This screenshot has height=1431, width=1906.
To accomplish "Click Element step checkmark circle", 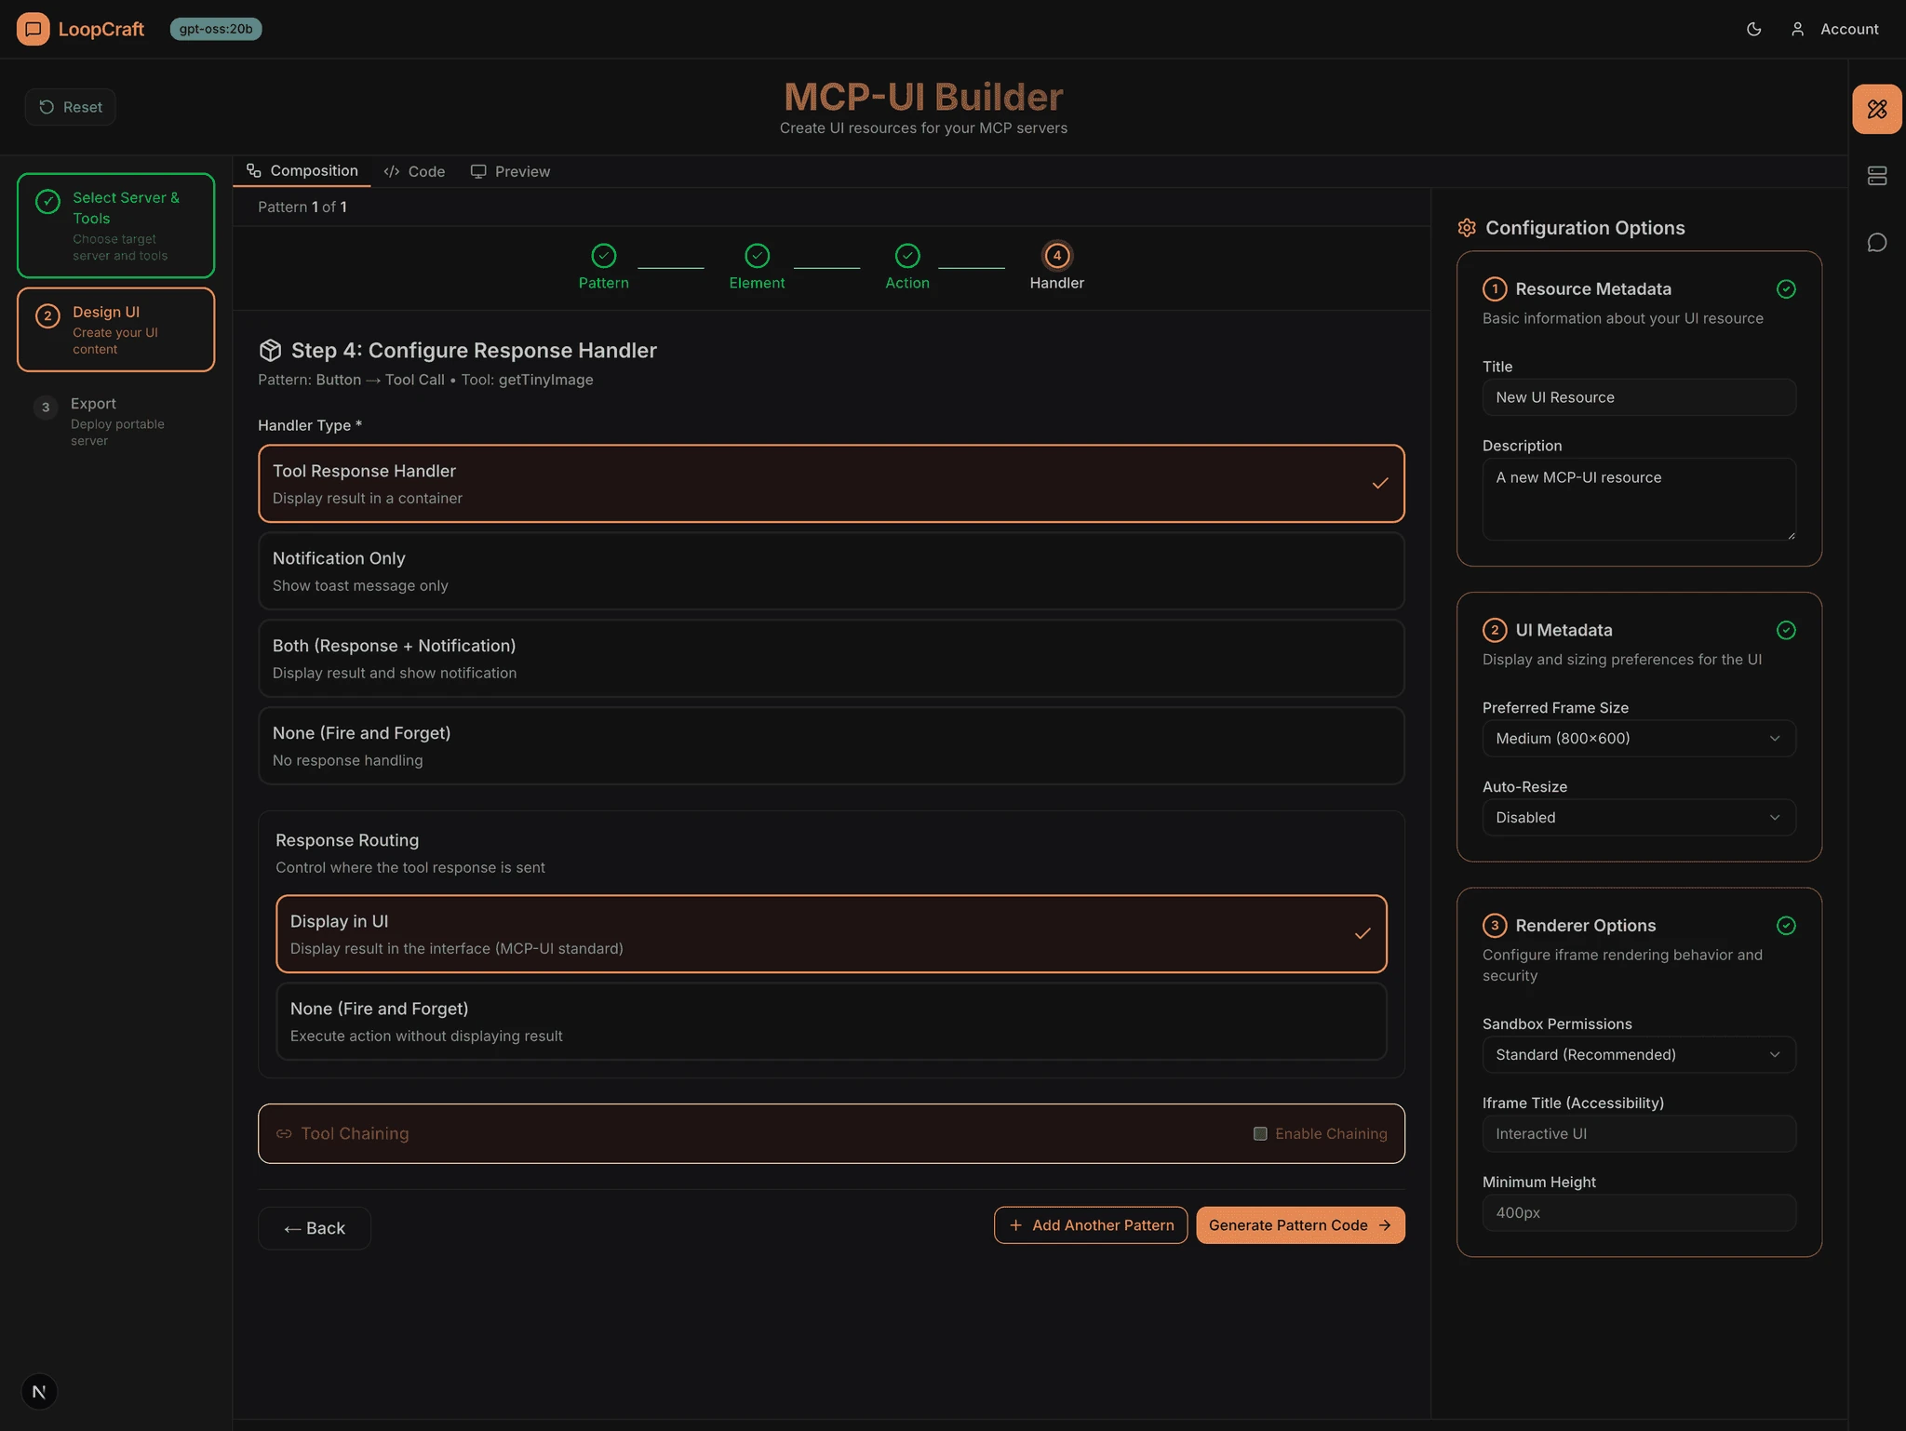I will (757, 255).
